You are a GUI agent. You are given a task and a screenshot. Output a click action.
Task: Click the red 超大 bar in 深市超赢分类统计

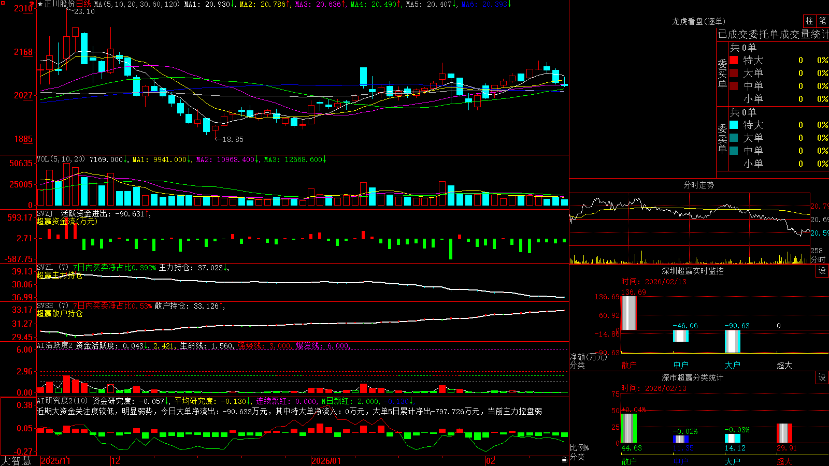click(x=784, y=433)
